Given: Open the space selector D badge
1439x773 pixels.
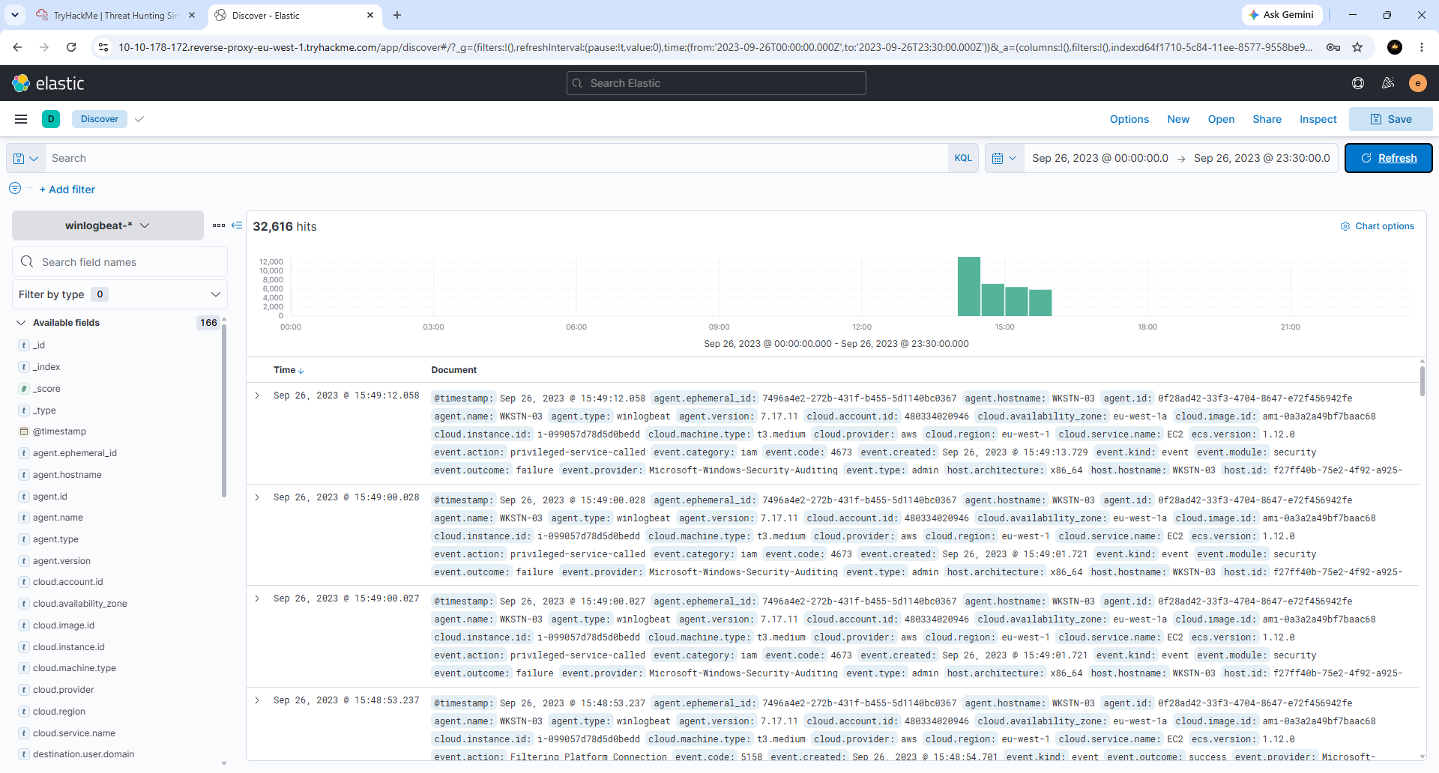Looking at the screenshot, I should point(51,119).
